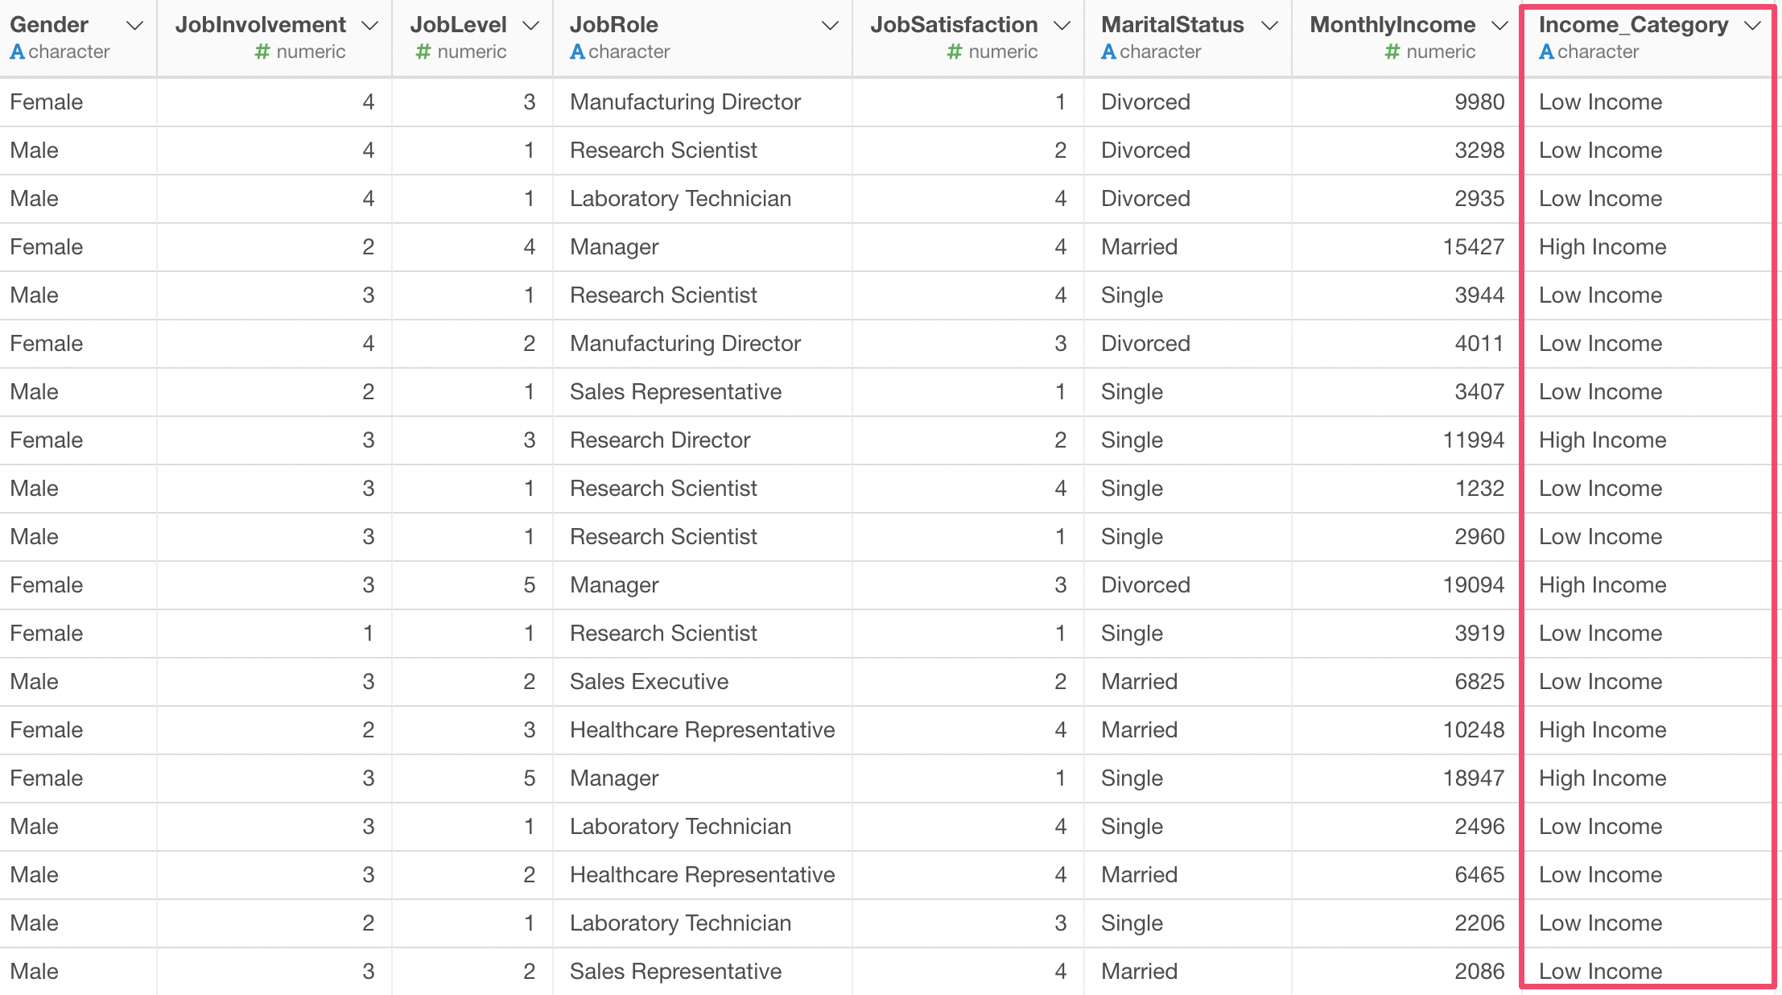Open the JobLevel column dropdown chevron
The height and width of the screenshot is (995, 1782).
pyautogui.click(x=531, y=26)
